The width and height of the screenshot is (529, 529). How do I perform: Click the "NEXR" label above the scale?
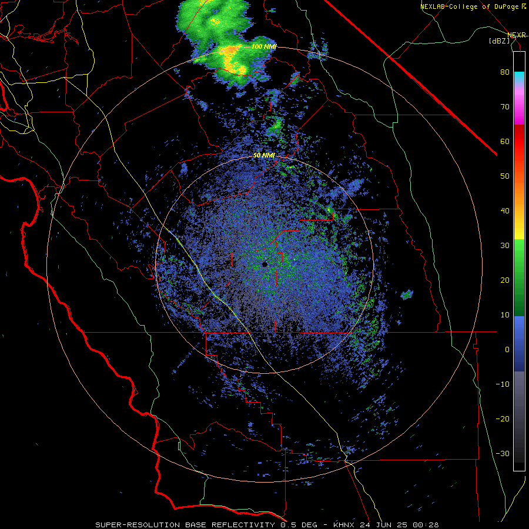coord(516,35)
